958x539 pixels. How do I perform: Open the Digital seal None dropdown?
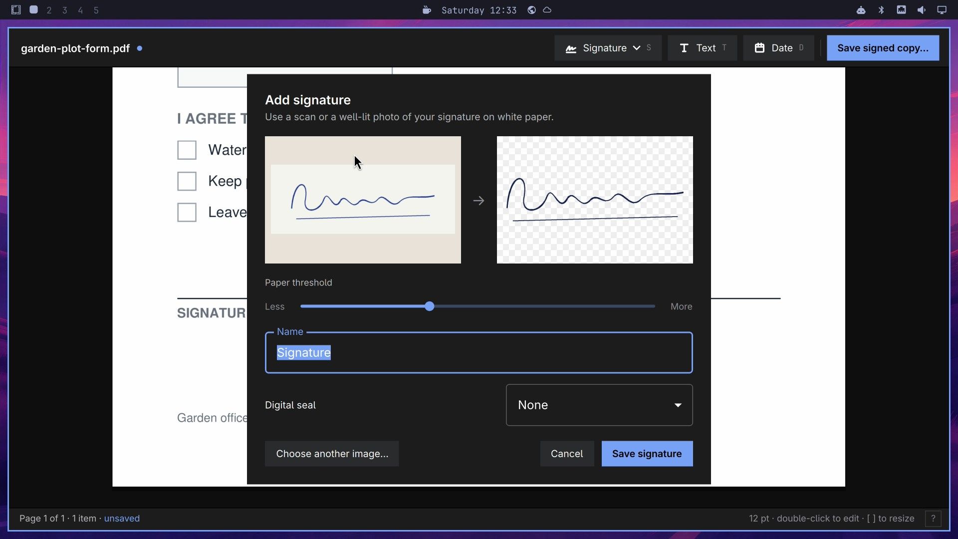(x=599, y=405)
